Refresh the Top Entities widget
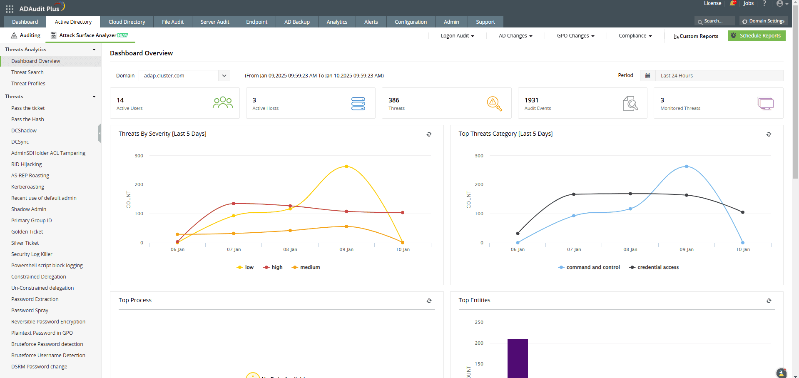This screenshot has width=799, height=378. [x=769, y=301]
